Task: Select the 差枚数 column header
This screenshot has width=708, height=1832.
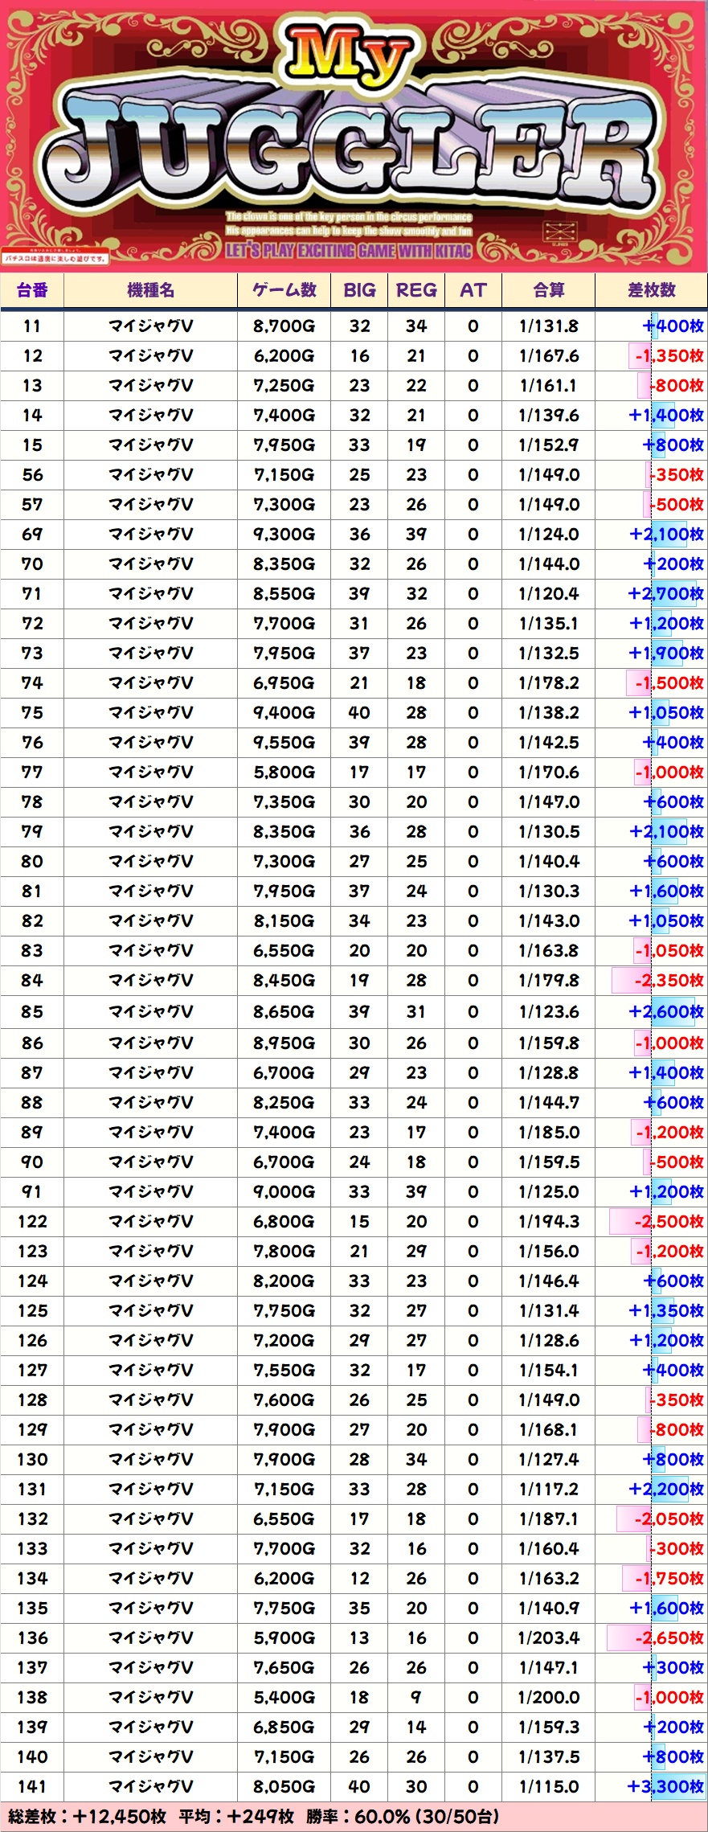Action: pos(651,290)
